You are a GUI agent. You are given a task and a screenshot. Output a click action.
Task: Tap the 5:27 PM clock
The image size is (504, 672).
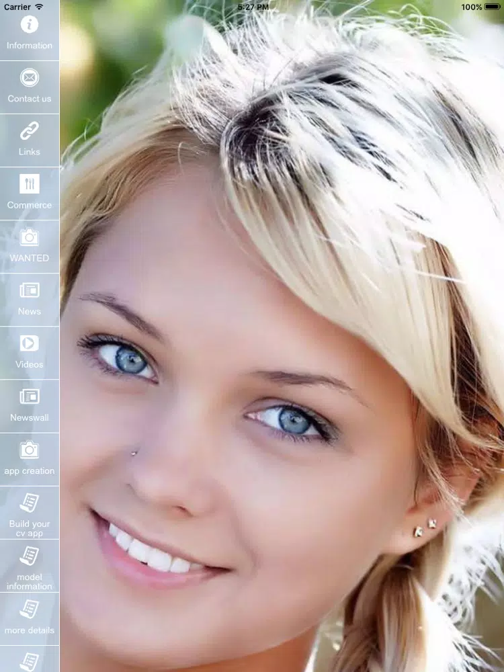[x=253, y=7]
